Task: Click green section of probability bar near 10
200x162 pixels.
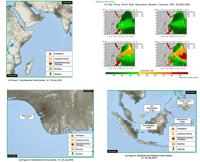Action: point(114,73)
